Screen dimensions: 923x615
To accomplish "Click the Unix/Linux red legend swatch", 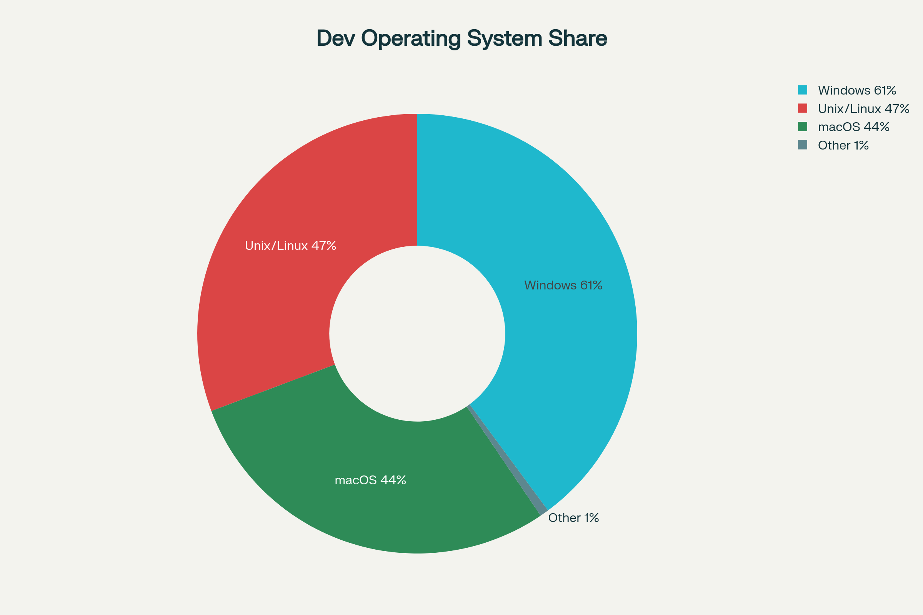I will pyautogui.click(x=803, y=108).
